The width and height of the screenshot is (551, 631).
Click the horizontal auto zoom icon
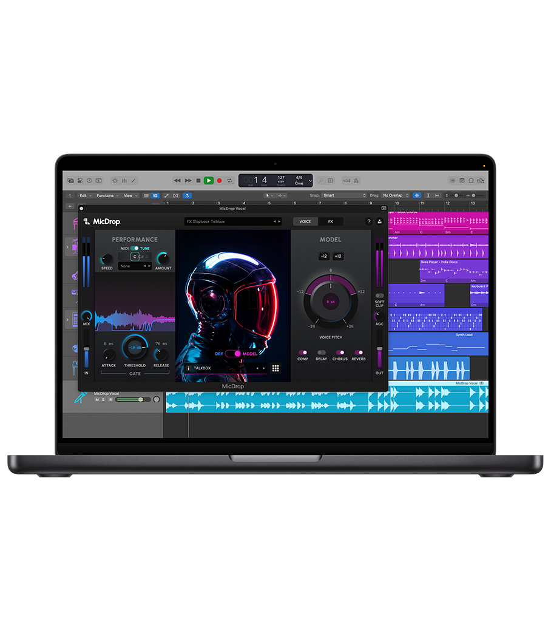(437, 195)
